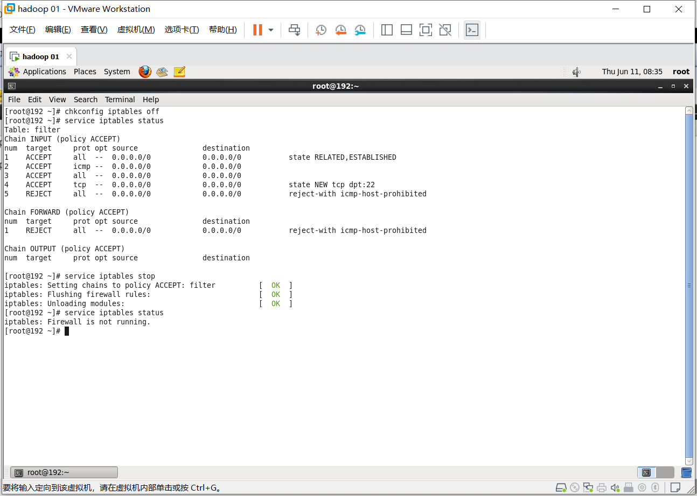Open the terminal Edit menu

point(35,100)
